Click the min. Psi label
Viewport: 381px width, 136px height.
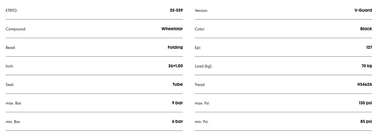201,122
